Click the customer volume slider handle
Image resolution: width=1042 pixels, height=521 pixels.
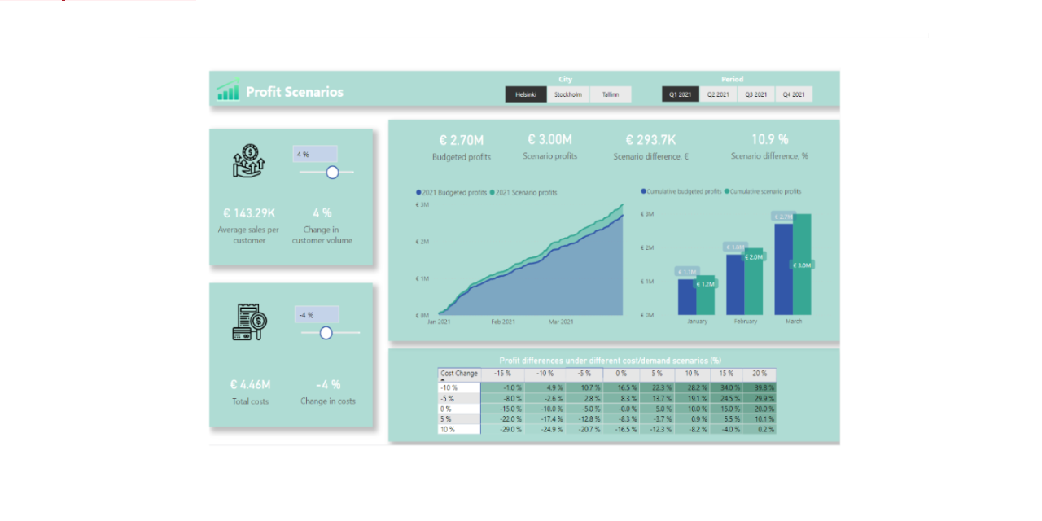tap(334, 172)
